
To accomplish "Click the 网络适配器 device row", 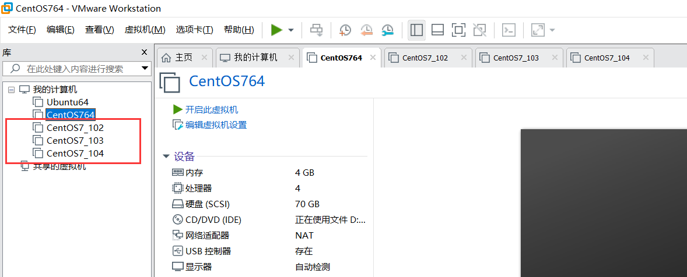I will coord(269,236).
